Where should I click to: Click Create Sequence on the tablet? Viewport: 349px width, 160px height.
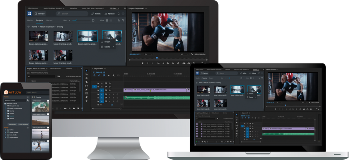23,124
